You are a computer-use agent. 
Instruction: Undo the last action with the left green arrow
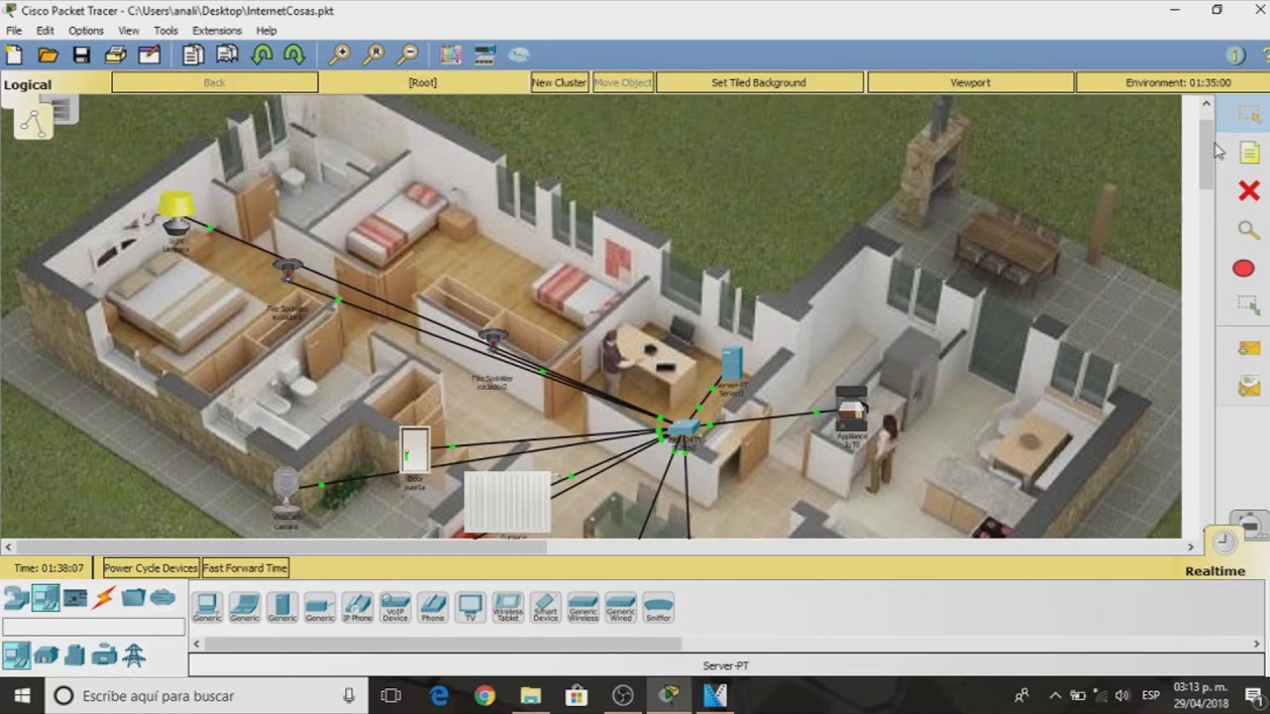(262, 55)
